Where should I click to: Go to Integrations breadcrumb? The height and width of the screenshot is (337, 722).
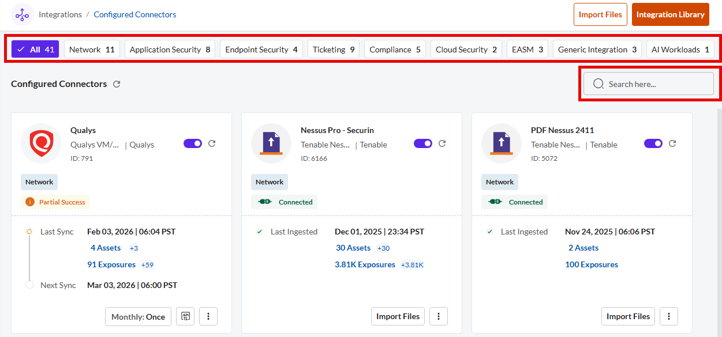[60, 14]
